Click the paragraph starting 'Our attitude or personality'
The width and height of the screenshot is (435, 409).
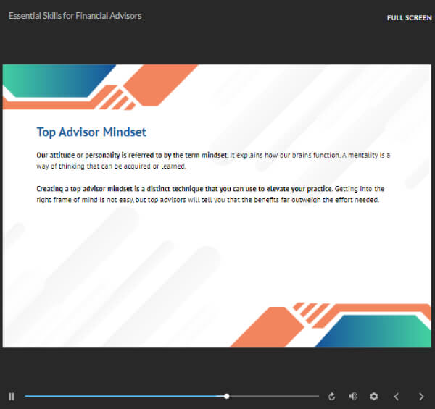click(x=213, y=161)
